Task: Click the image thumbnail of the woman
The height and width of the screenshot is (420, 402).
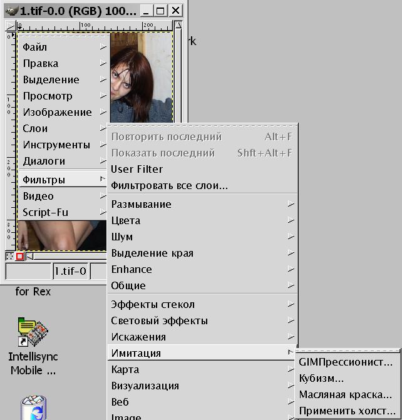Action: pyautogui.click(x=141, y=75)
